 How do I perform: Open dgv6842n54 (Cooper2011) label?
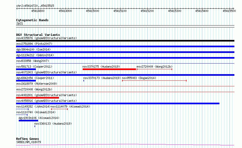point(35,78)
